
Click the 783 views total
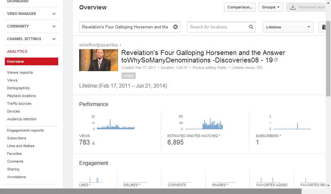(x=84, y=142)
